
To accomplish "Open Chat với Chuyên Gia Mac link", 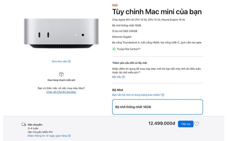I will tap(61, 92).
